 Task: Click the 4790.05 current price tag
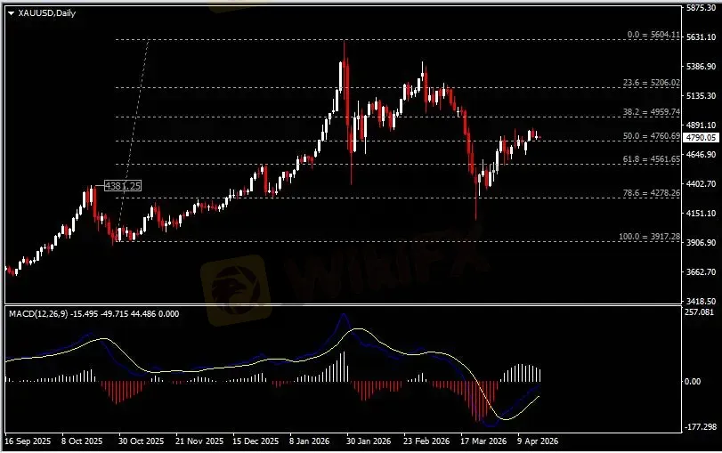point(702,138)
